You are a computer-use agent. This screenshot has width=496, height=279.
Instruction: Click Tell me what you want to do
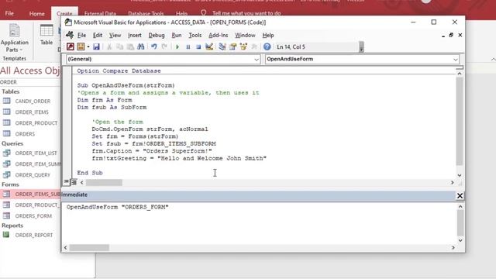tap(246, 13)
